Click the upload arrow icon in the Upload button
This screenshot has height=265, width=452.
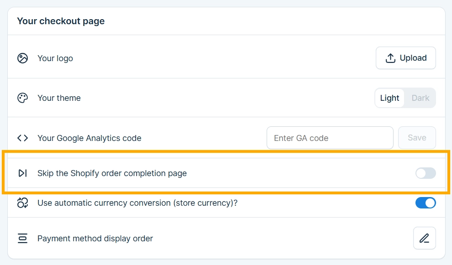pyautogui.click(x=390, y=58)
